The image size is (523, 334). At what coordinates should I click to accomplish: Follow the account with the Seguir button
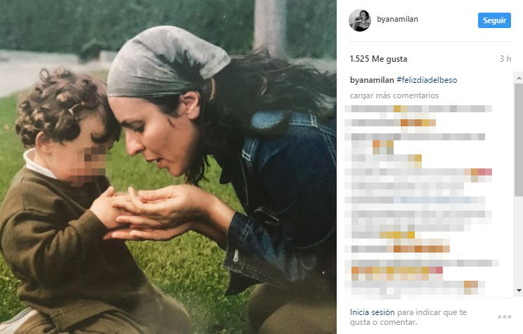pyautogui.click(x=494, y=20)
